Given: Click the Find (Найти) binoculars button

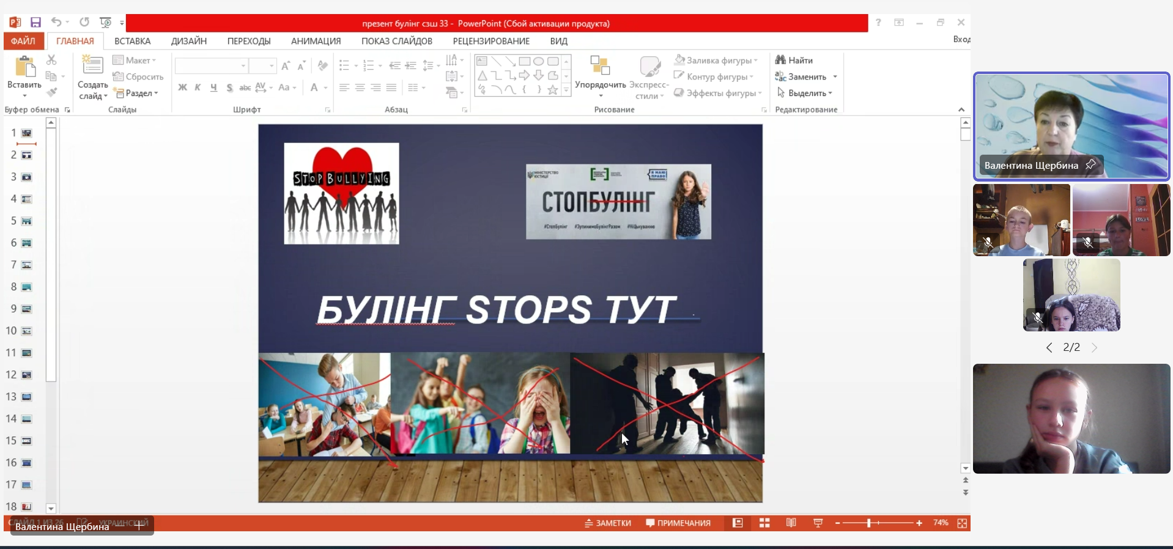Looking at the screenshot, I should pyautogui.click(x=794, y=60).
